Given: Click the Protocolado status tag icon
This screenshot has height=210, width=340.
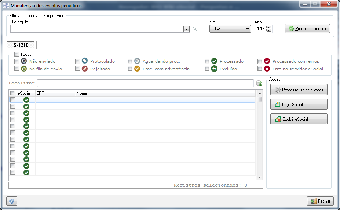Looking at the screenshot, I should coord(85,61).
